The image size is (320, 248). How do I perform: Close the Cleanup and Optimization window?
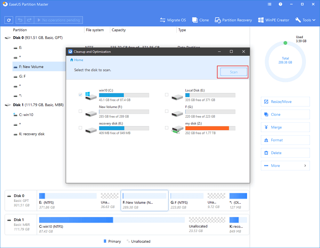(x=244, y=52)
